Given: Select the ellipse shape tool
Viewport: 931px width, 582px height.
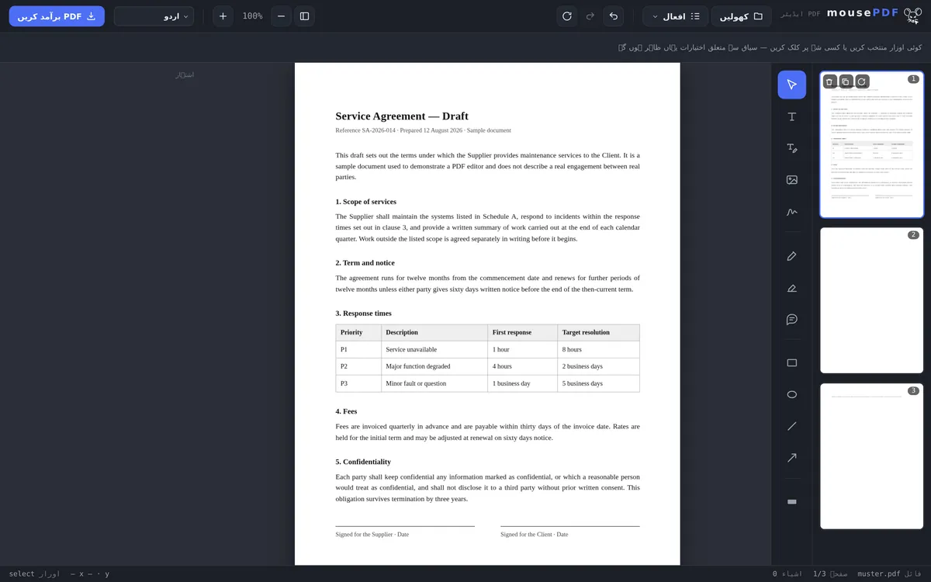Looking at the screenshot, I should [x=791, y=395].
